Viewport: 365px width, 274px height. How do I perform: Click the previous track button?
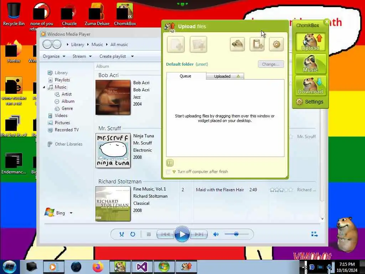click(x=165, y=234)
